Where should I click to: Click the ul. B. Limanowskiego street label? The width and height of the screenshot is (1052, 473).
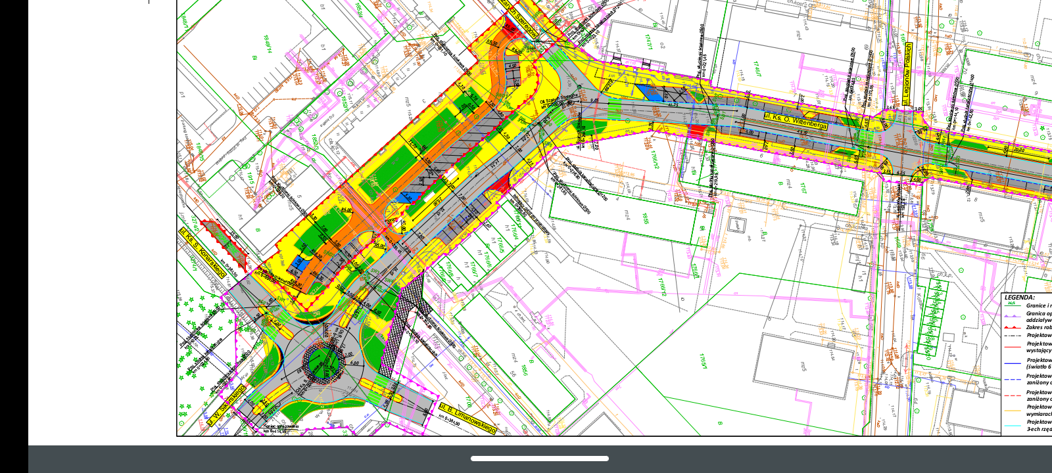(467, 418)
